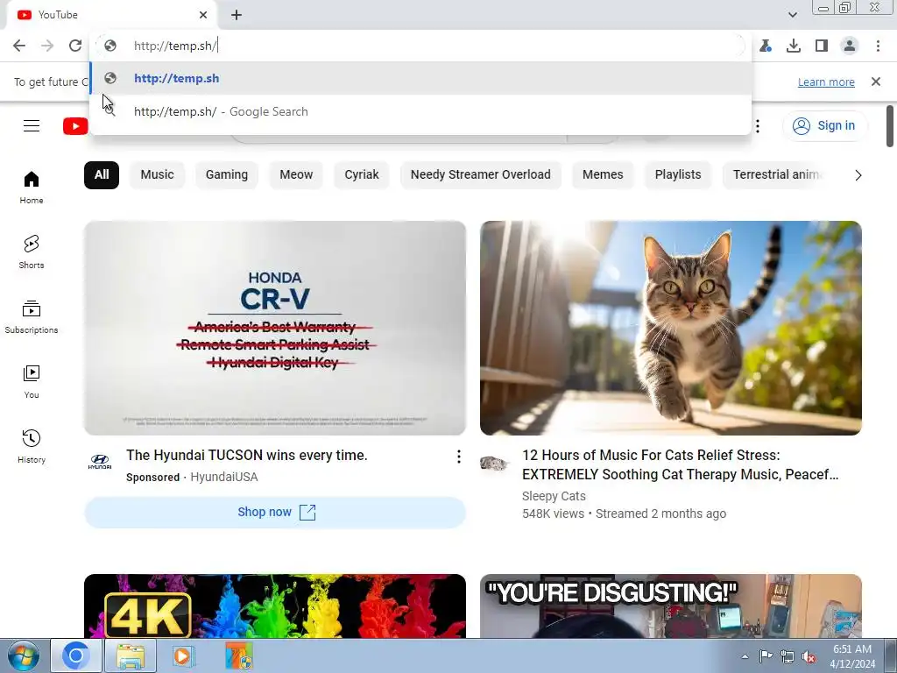Expand the tab search chevron
The height and width of the screenshot is (673, 897).
(x=792, y=15)
